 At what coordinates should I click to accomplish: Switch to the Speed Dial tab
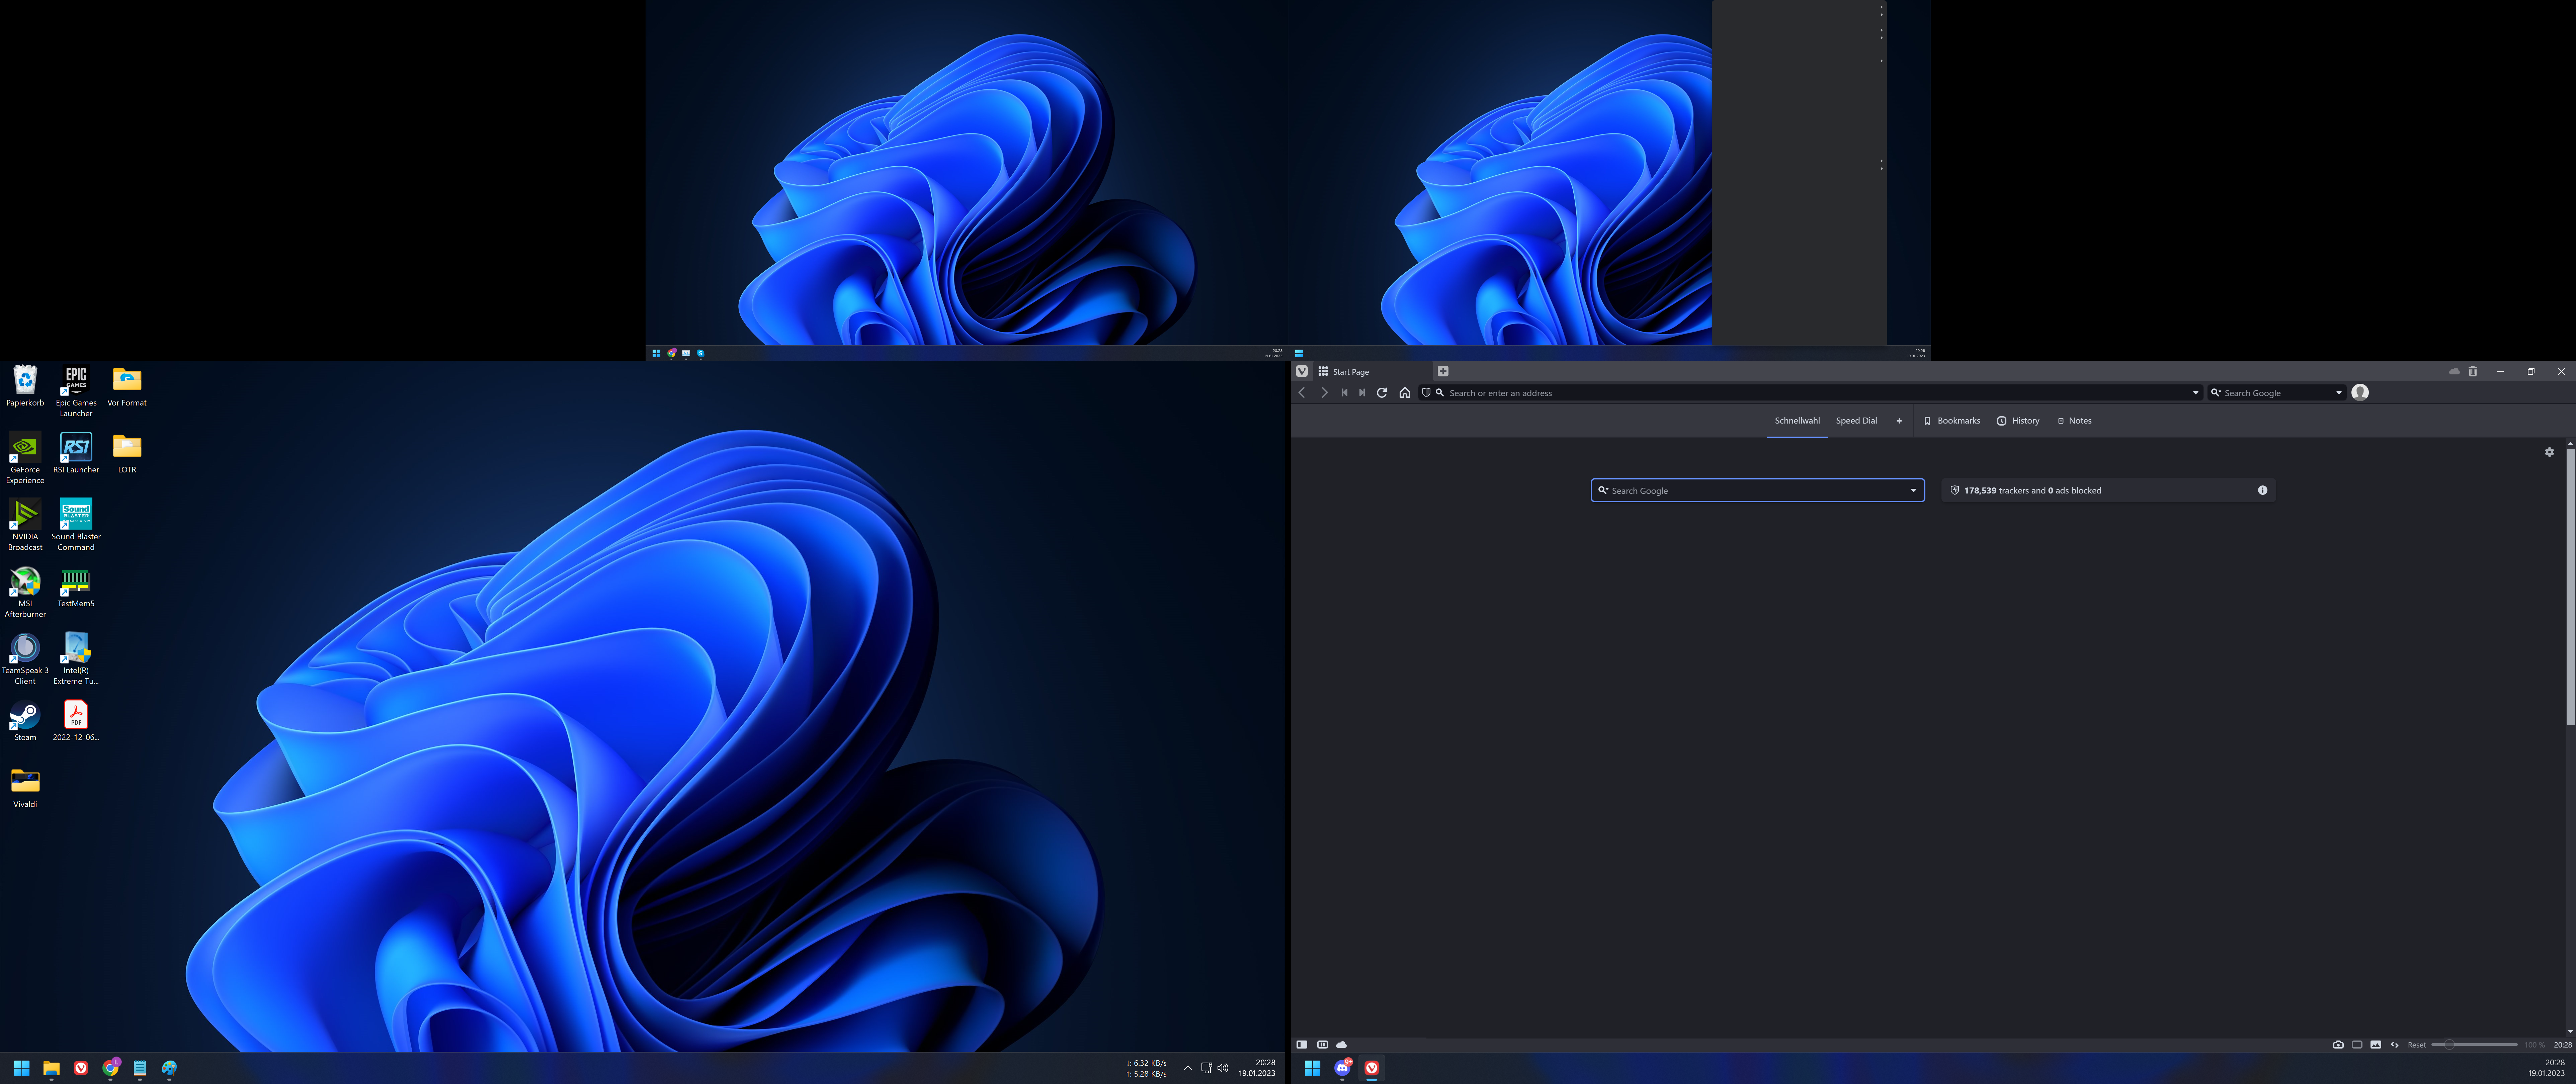(1856, 421)
